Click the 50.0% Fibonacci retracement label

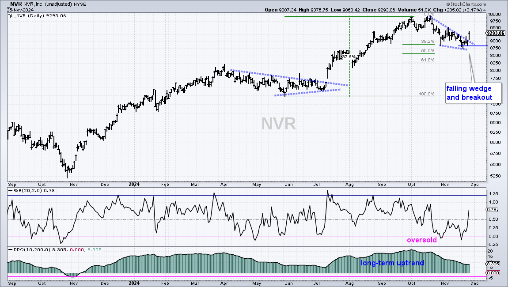pyautogui.click(x=428, y=50)
